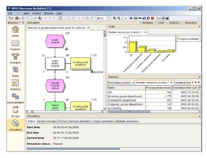
Task: Close Human resources (cumul.) 1 chart tab
Action: 145,32
